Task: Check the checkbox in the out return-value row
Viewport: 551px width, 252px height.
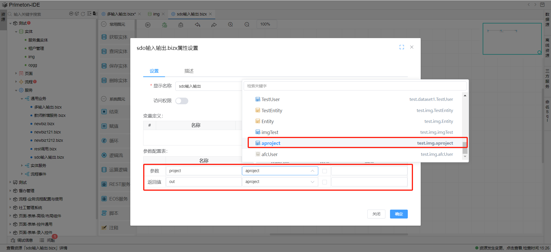Action: click(325, 182)
